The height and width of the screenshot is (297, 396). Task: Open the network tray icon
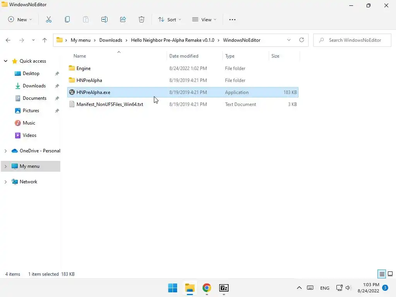(x=339, y=288)
